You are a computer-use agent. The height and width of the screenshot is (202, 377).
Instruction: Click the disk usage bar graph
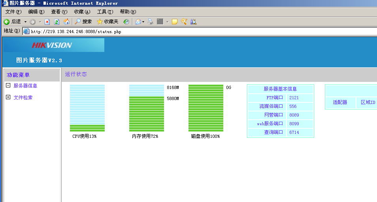click(206, 108)
